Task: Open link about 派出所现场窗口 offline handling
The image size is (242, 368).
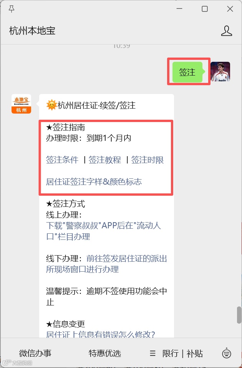Action: pos(106,264)
